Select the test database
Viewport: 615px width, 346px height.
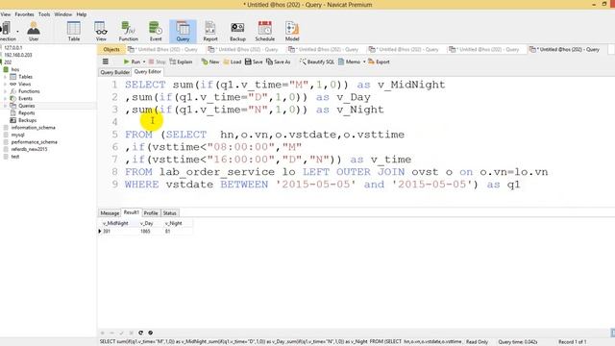tap(15, 157)
